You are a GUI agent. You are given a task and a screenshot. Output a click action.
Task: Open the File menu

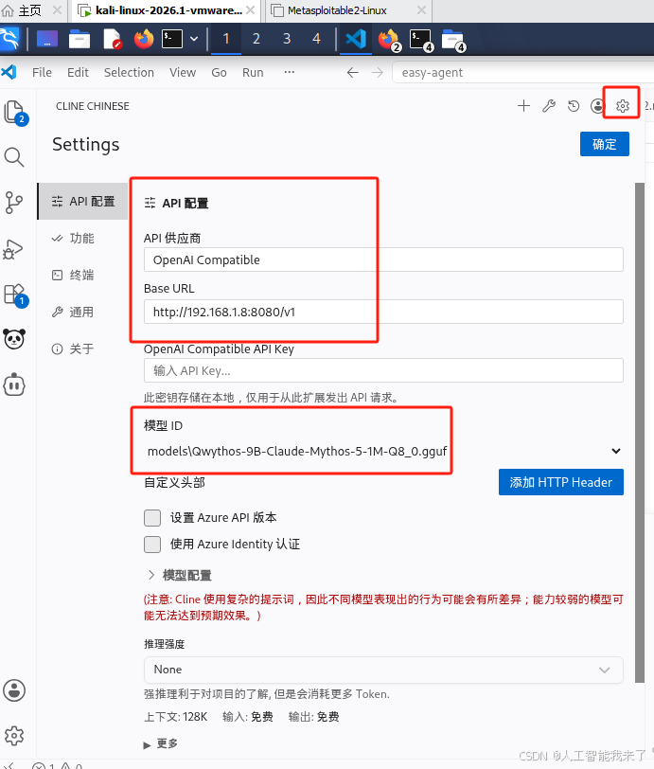(x=42, y=73)
